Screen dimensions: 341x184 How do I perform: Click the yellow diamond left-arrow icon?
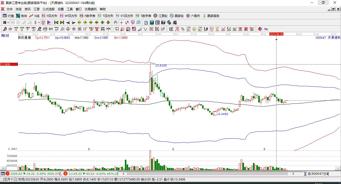pyautogui.click(x=79, y=22)
